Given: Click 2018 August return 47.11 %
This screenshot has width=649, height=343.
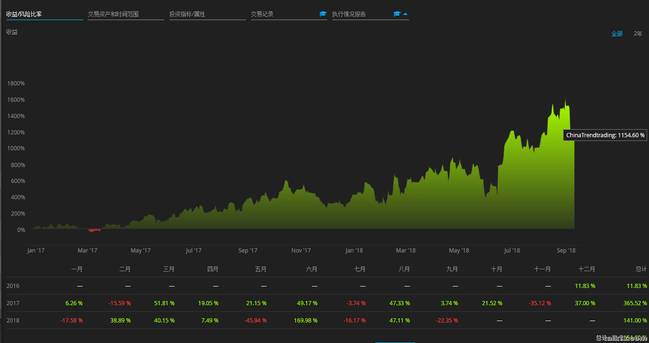Looking at the screenshot, I should [399, 321].
